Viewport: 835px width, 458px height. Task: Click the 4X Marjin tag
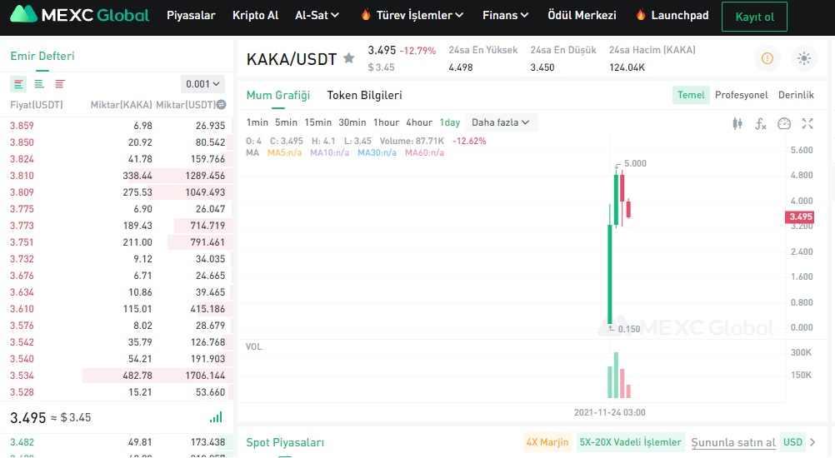pos(547,442)
